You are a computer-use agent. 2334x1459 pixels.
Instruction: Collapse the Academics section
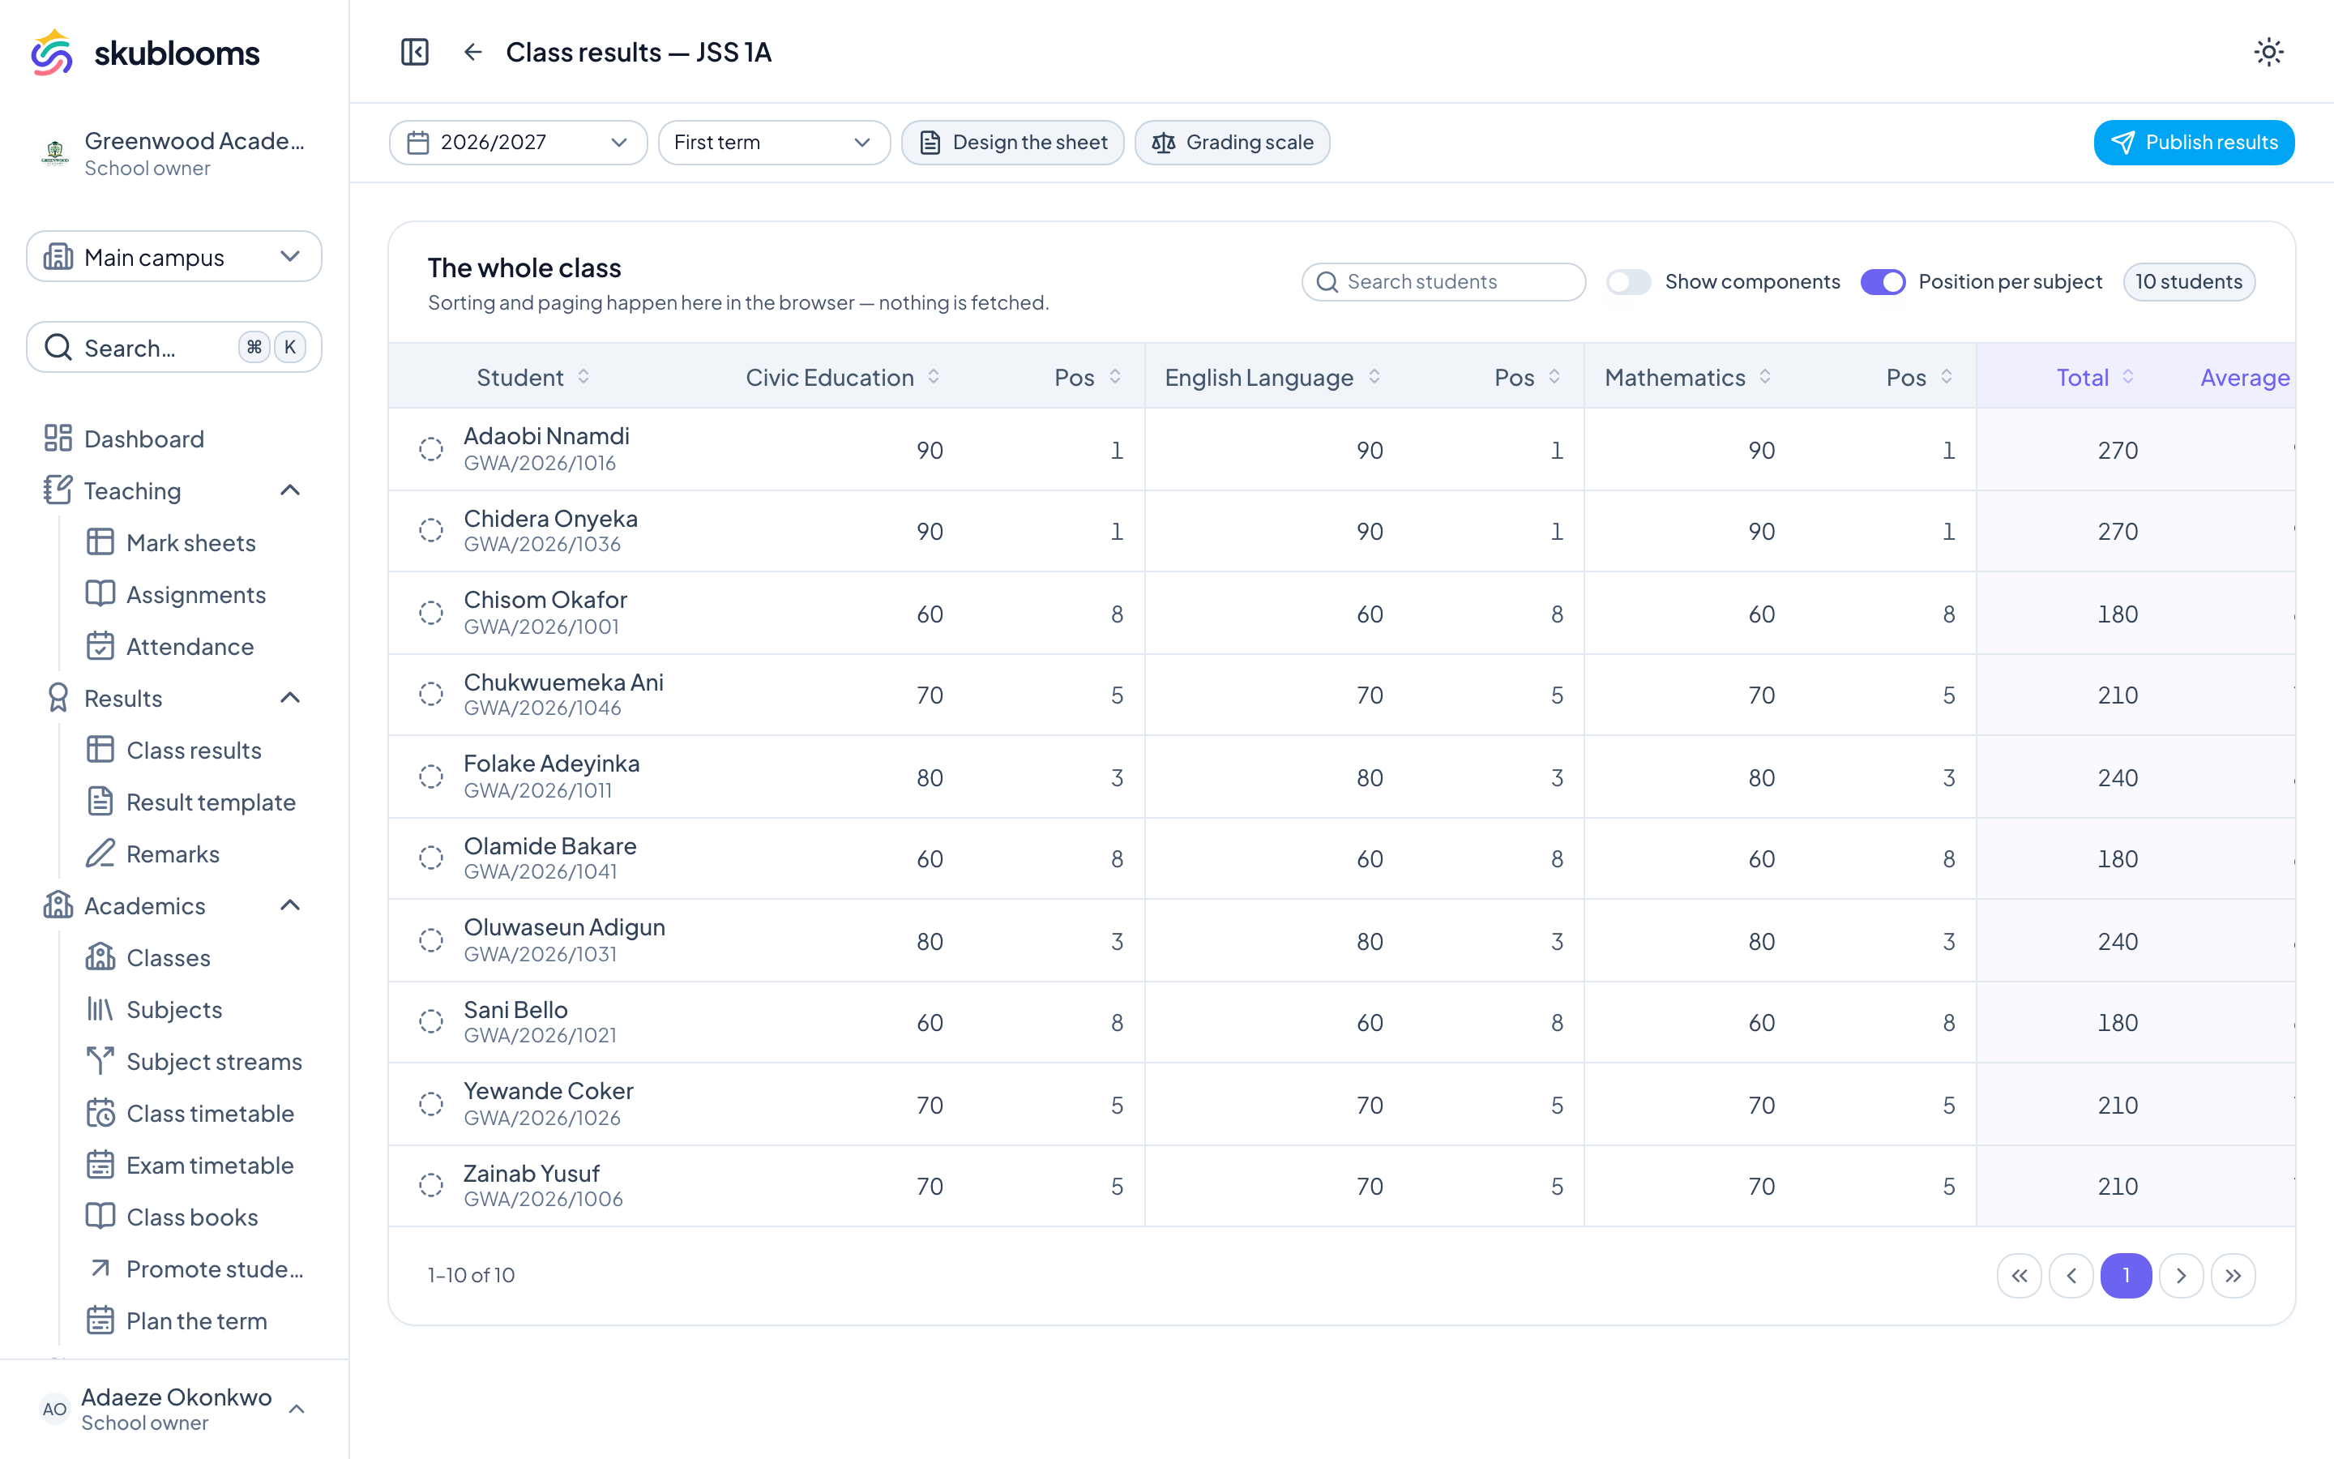tap(290, 906)
